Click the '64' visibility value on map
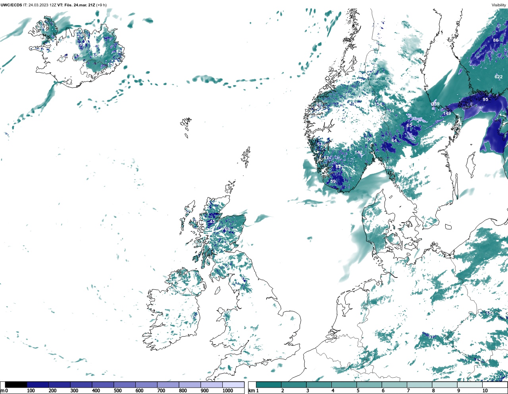 click(x=394, y=140)
